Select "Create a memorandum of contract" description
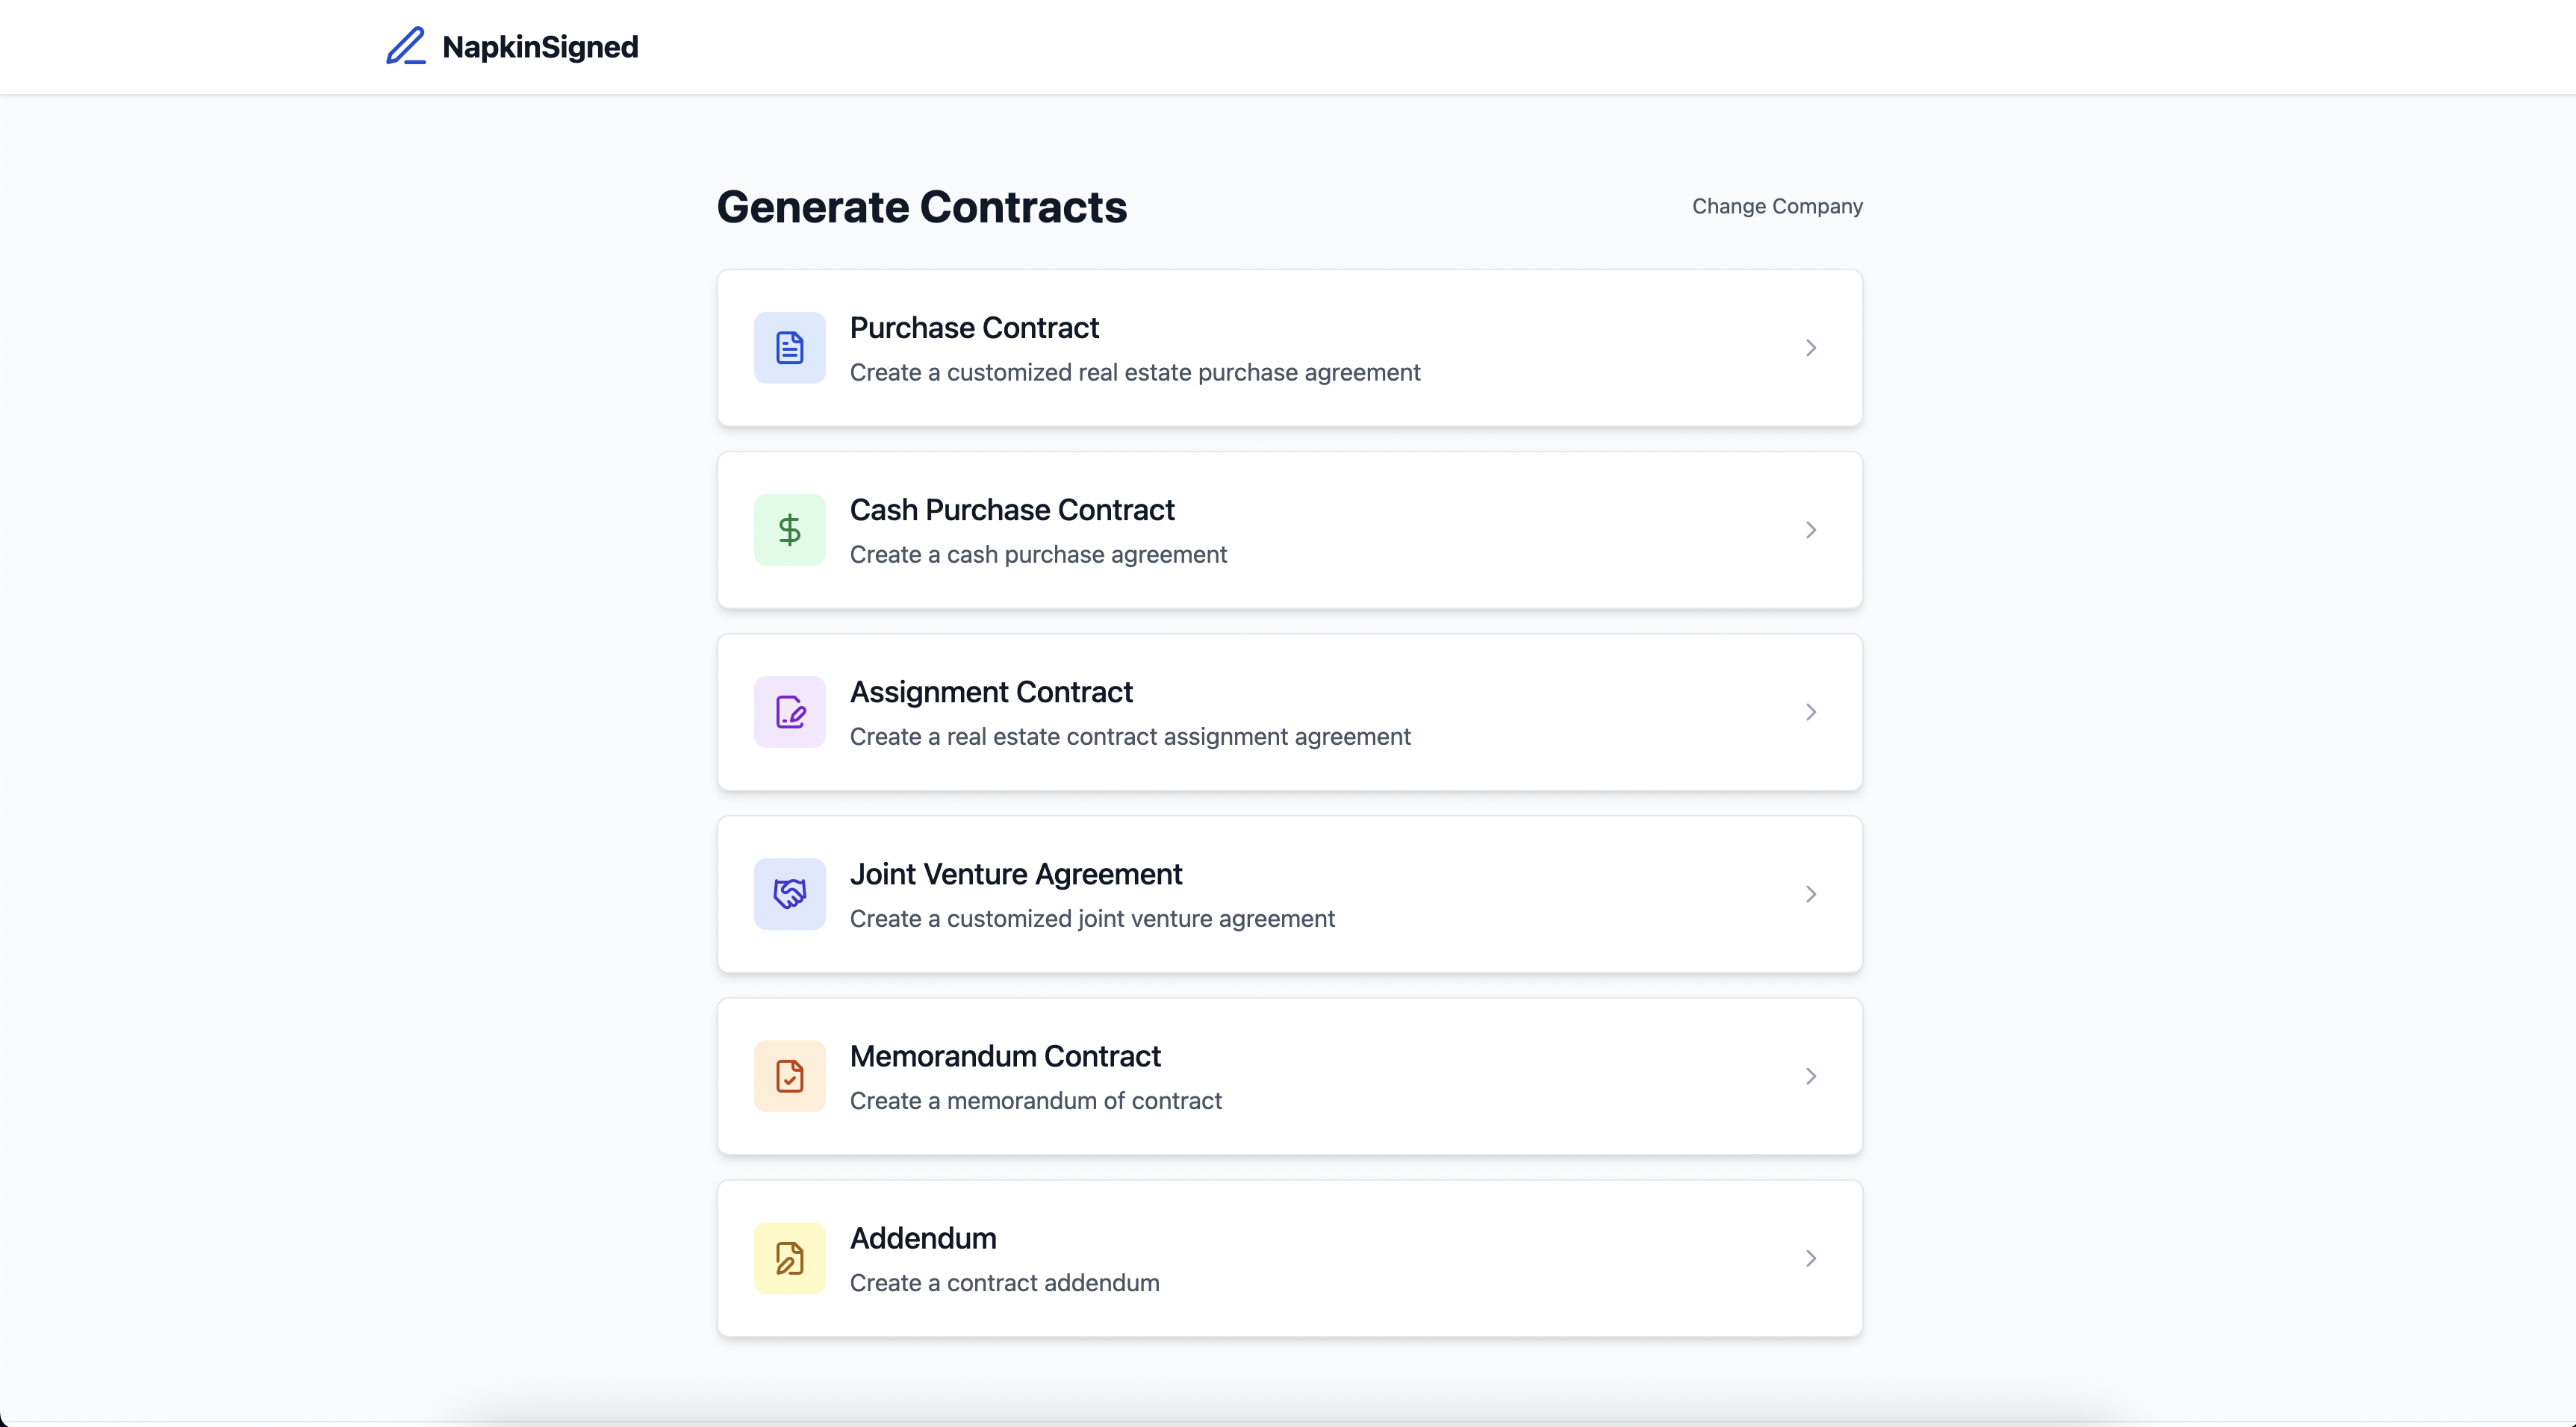This screenshot has width=2576, height=1427. click(1035, 1100)
